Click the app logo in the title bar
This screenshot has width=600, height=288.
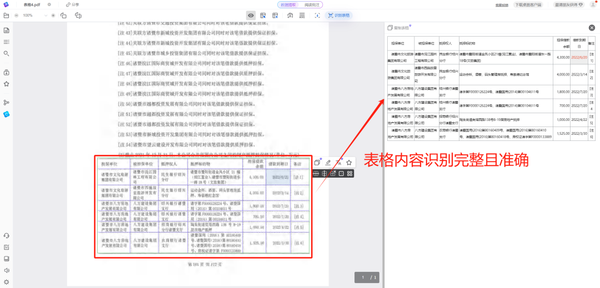(6, 4)
